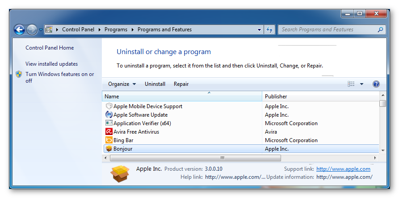The height and width of the screenshot is (198, 399).
Task: Minimize the Programs and Features window
Action: (348, 14)
